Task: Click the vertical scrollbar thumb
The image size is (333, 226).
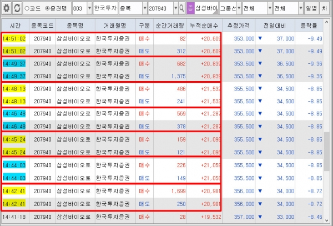Action: click(x=326, y=152)
